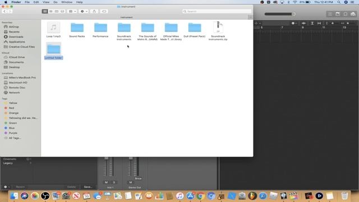Open the Logic library gear dropdown
This screenshot has height=202, width=359.
click(x=7, y=187)
